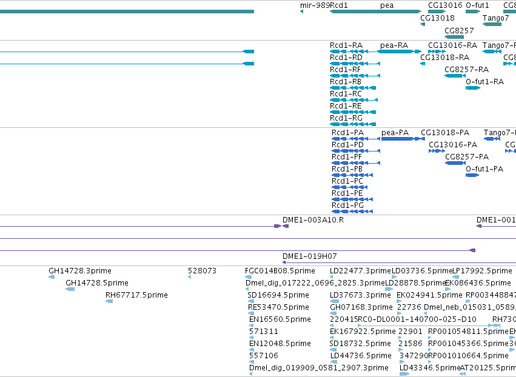Viewport: 516px width, 377px height.
Task: Click the LD37673.3prime EST
Action: click(334, 301)
